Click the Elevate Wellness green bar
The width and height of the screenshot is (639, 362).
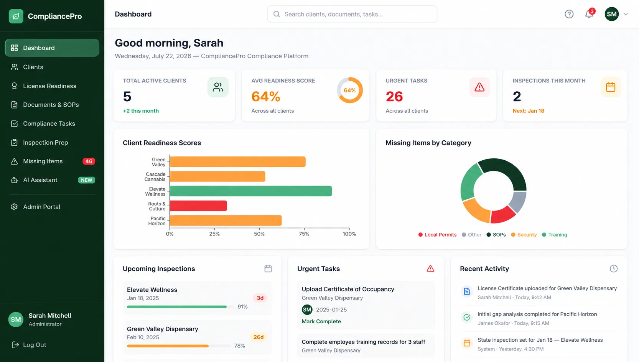(251, 191)
